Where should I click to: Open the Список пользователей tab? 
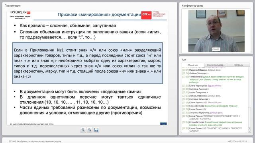click(216, 65)
